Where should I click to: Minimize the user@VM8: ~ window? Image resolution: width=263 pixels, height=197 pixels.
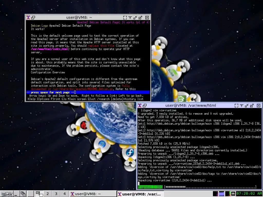(135, 18)
